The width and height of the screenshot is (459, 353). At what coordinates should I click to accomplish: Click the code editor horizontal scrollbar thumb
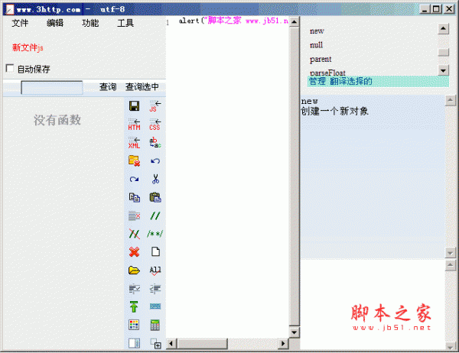point(202,343)
